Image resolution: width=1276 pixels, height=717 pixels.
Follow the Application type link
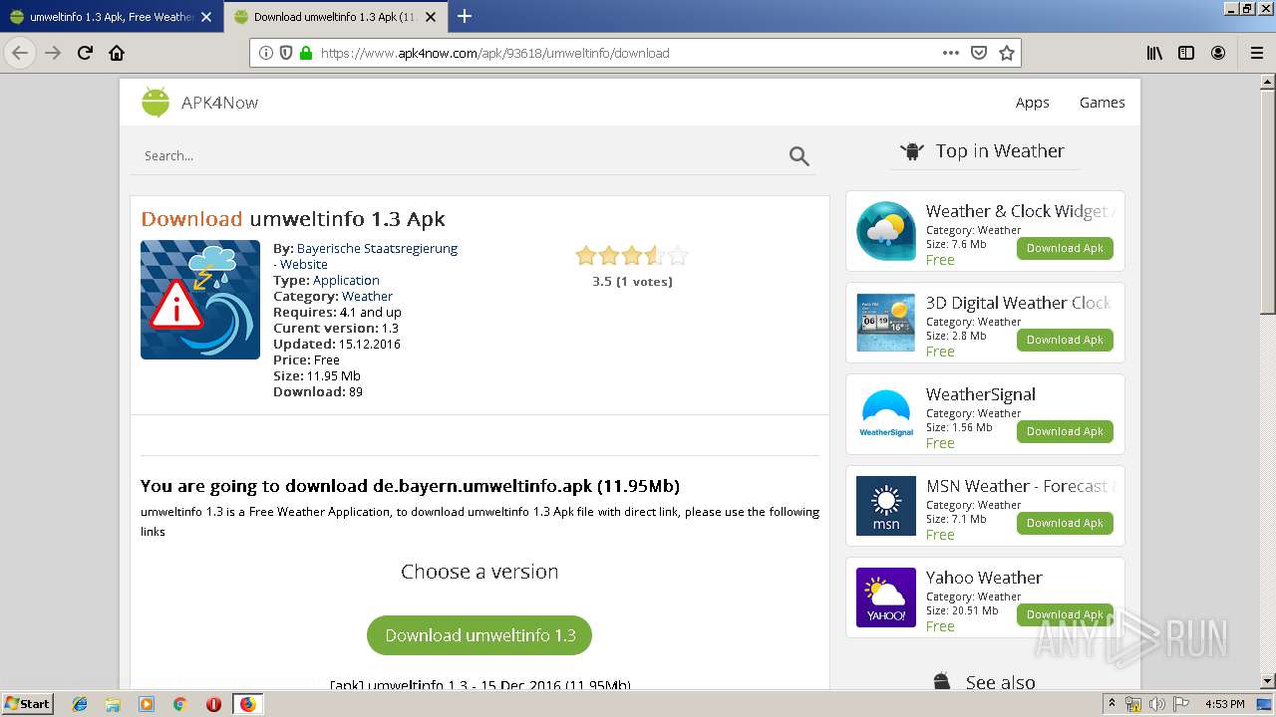point(346,280)
